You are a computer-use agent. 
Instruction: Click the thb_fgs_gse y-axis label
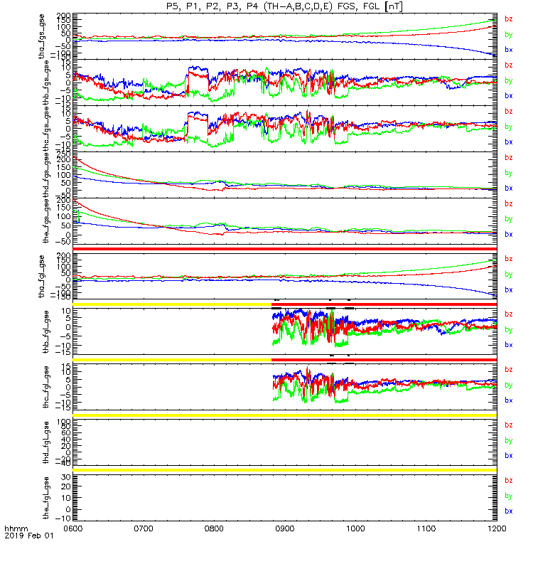45,82
